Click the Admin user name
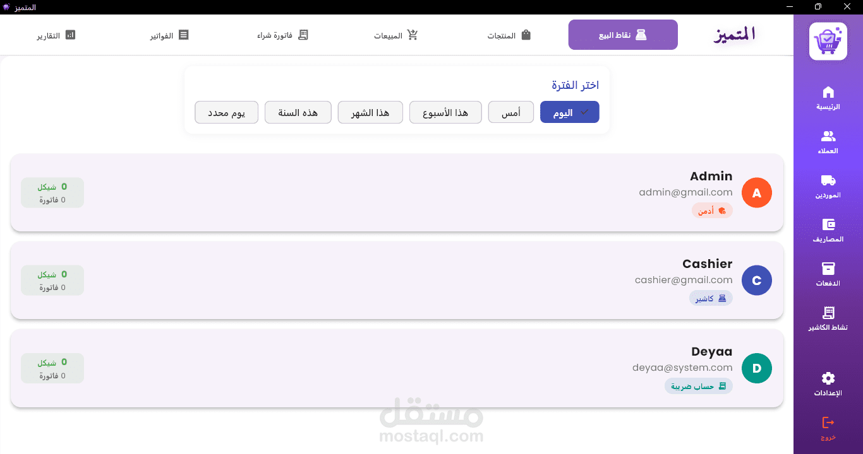The width and height of the screenshot is (863, 454). tap(711, 176)
